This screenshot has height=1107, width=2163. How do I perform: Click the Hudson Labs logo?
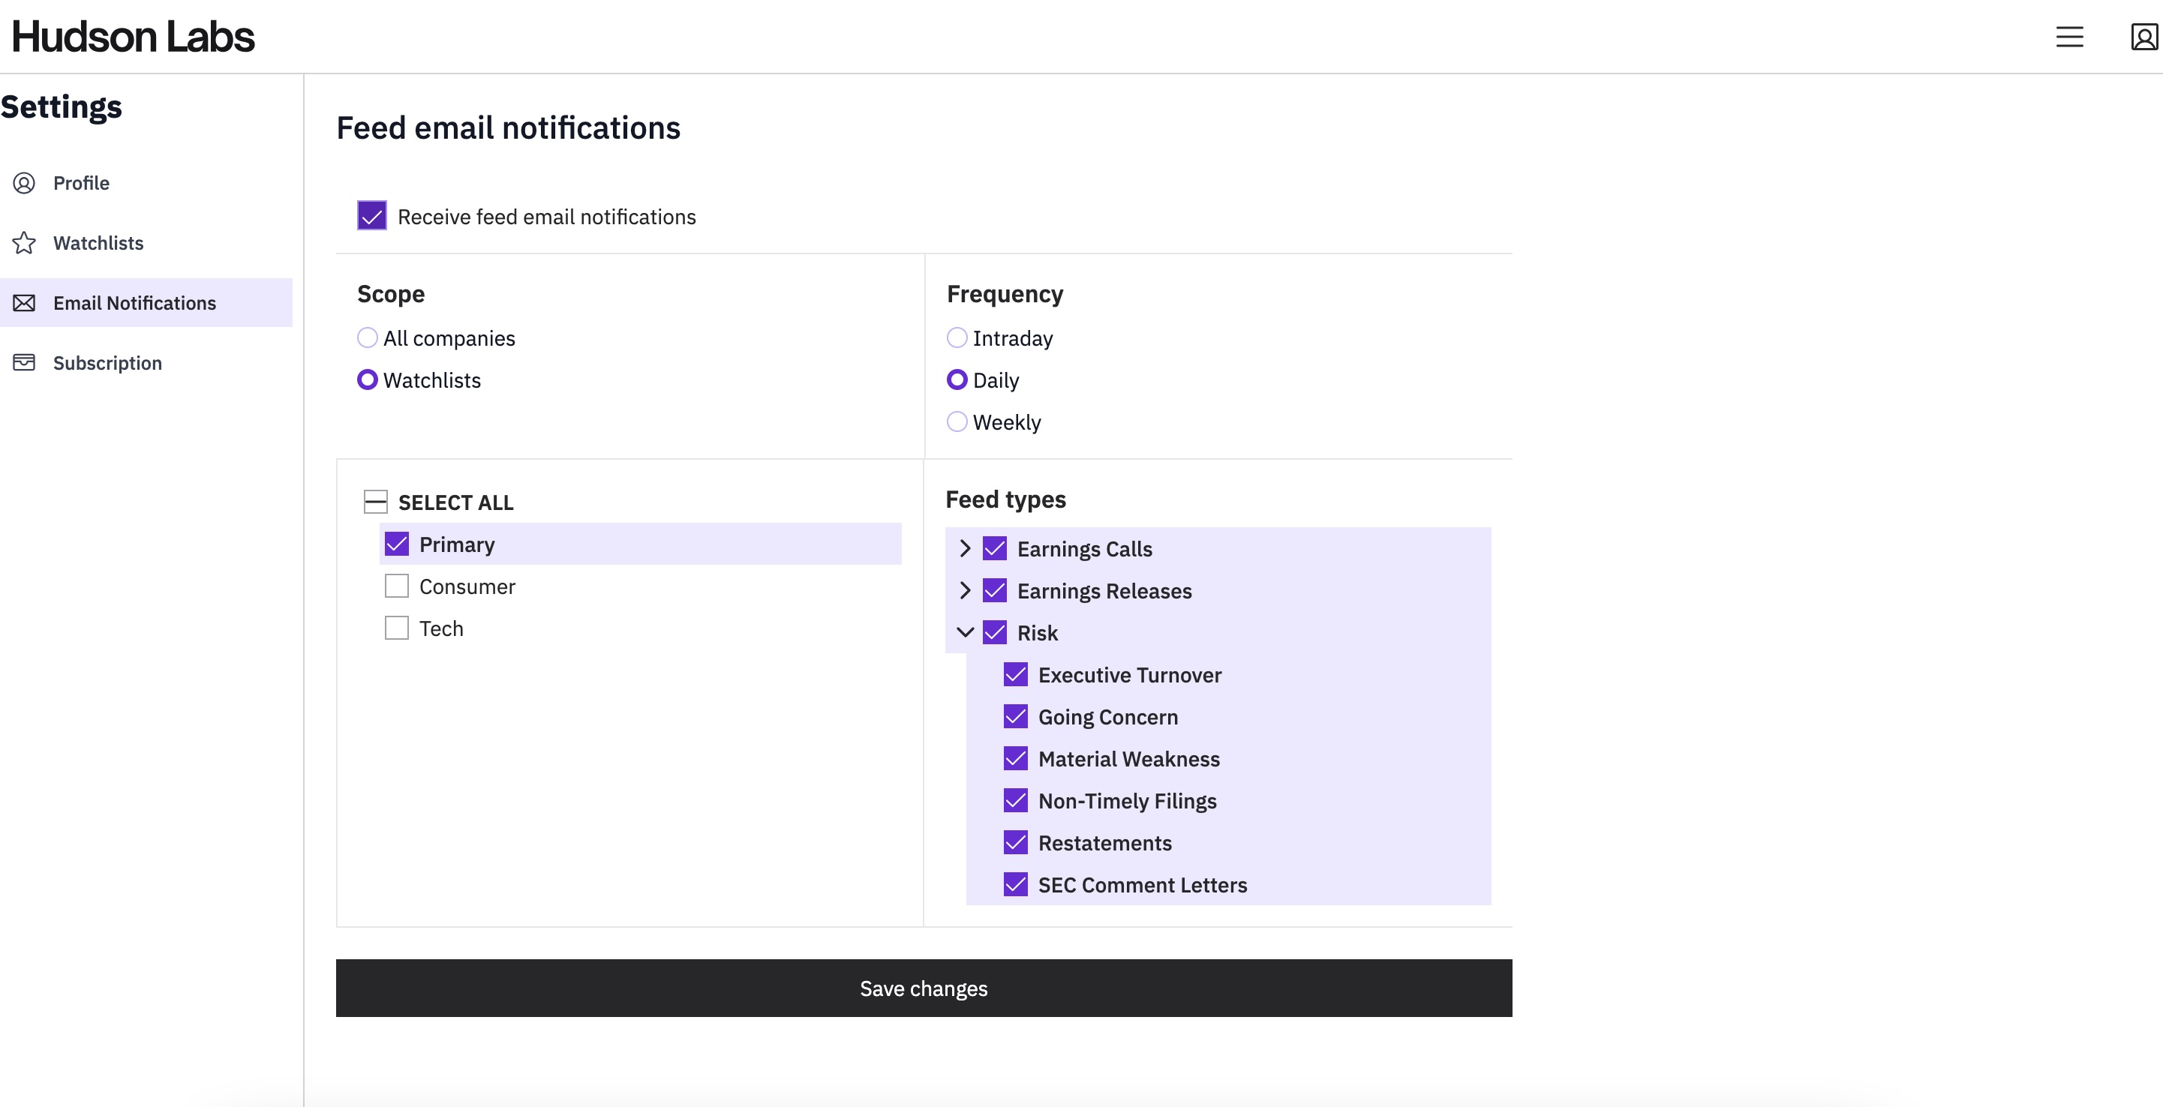pos(133,37)
